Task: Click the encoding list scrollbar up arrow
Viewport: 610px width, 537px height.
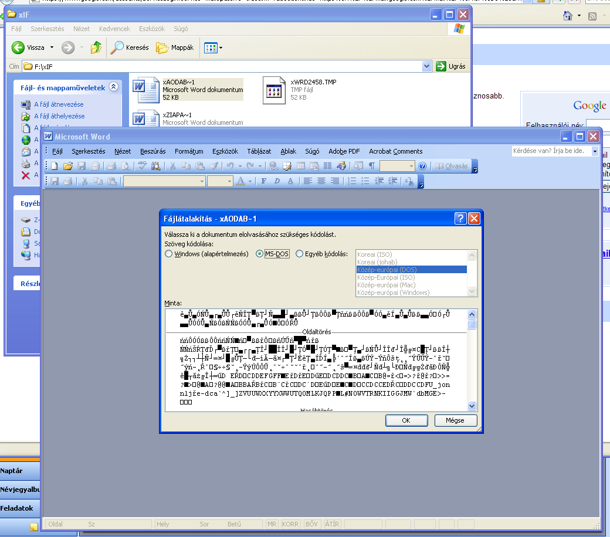Action: (472, 255)
